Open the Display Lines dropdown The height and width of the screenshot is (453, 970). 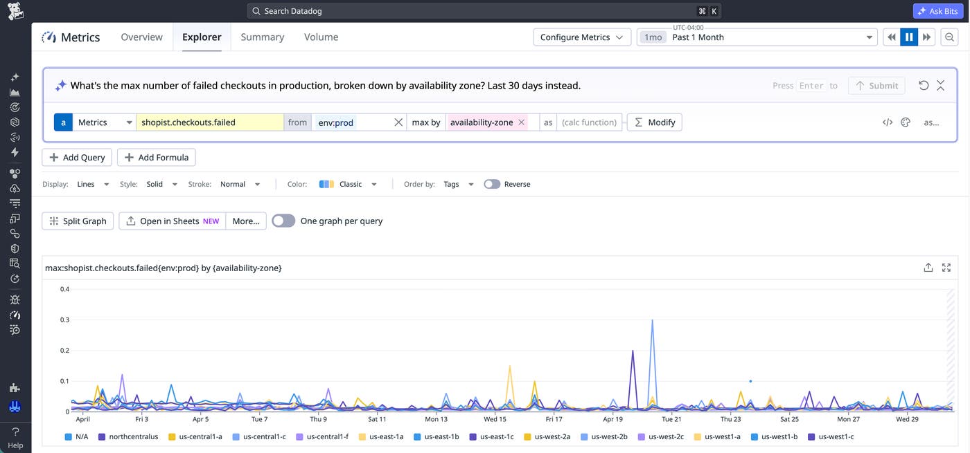[x=94, y=184]
